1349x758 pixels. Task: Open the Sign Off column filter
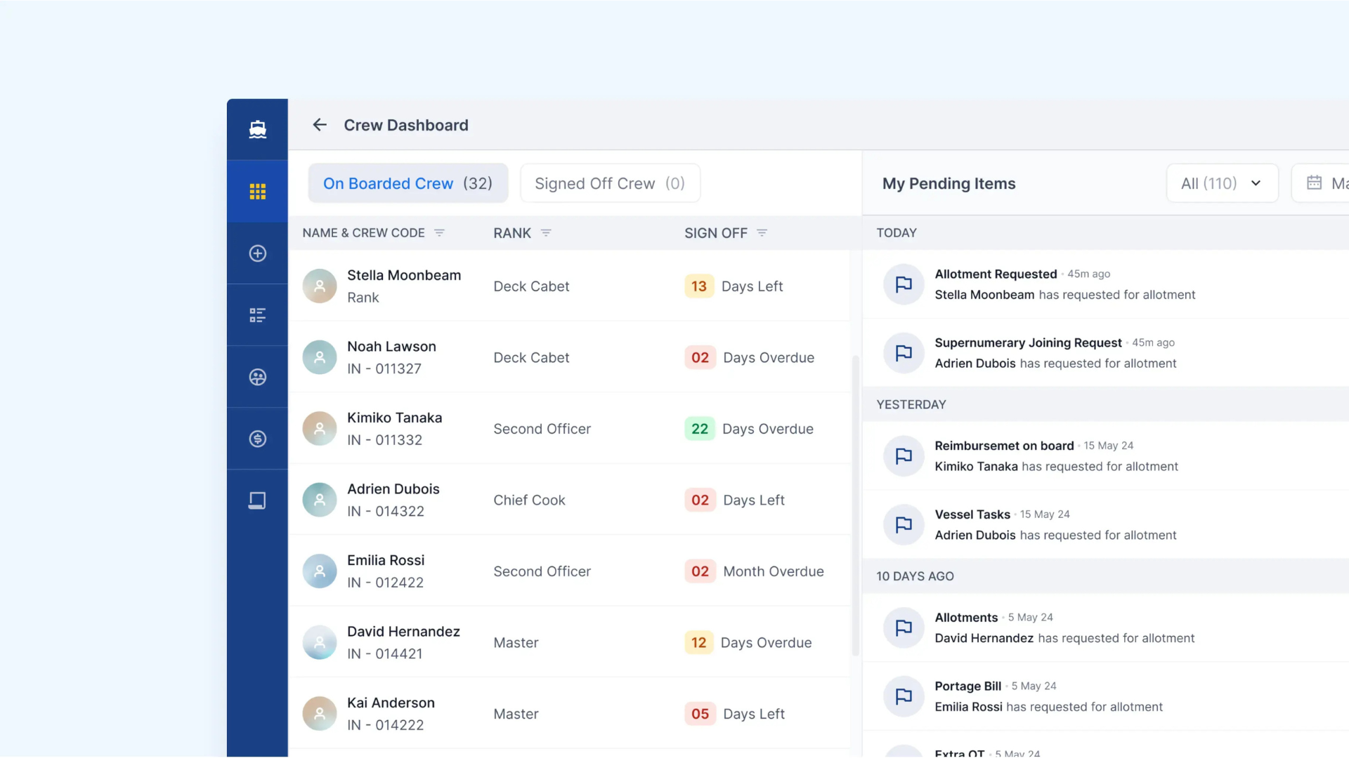click(762, 233)
